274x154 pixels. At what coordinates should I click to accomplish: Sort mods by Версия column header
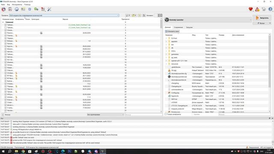pyautogui.click(x=65, y=19)
